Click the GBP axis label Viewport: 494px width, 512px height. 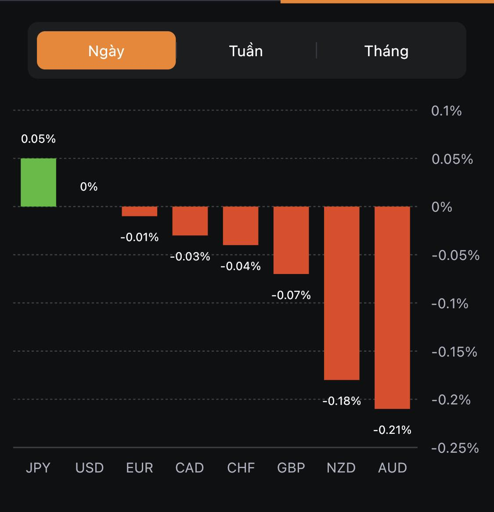point(291,468)
